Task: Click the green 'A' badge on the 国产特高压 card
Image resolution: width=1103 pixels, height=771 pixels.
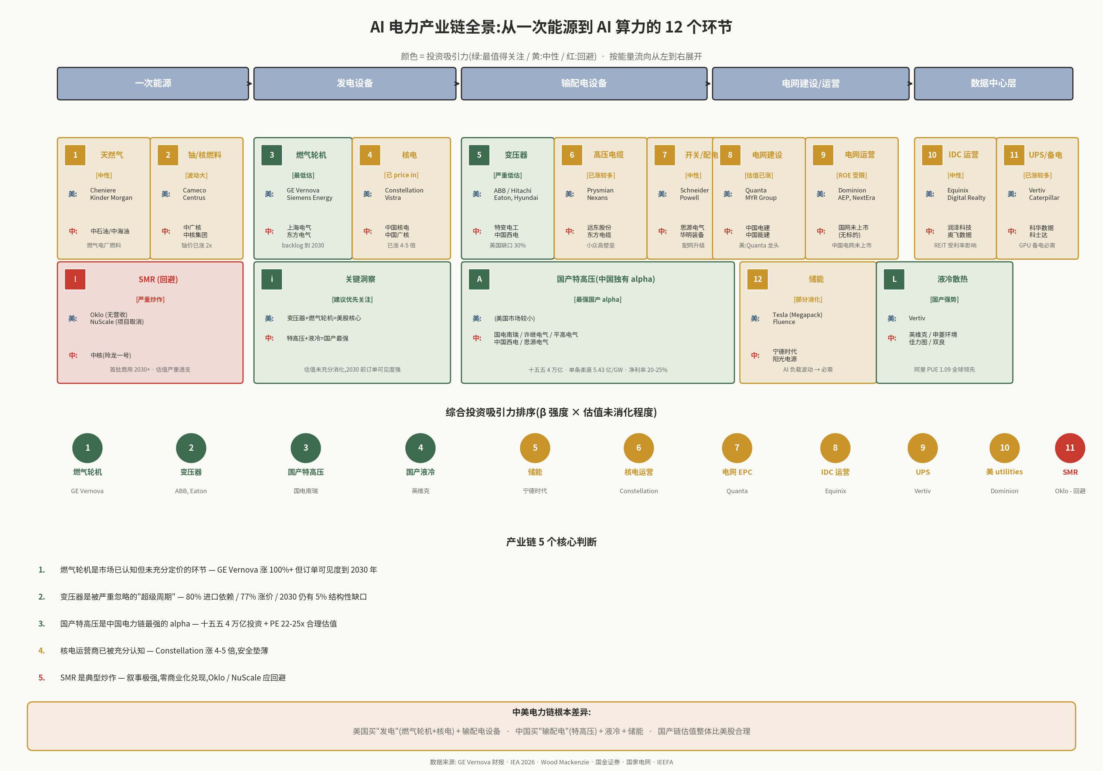Action: tap(479, 279)
